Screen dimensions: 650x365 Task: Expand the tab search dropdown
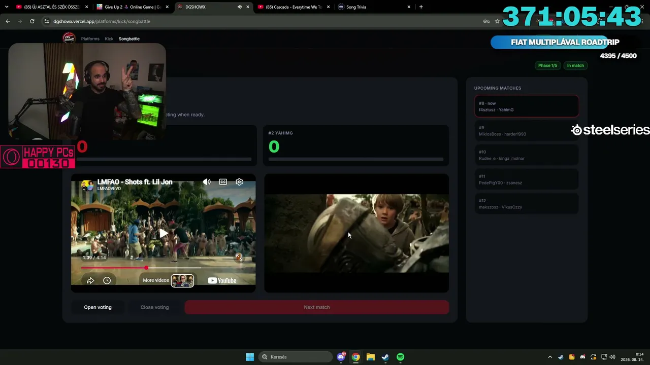[x=7, y=7]
